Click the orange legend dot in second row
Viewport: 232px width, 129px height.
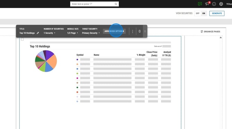point(77,64)
